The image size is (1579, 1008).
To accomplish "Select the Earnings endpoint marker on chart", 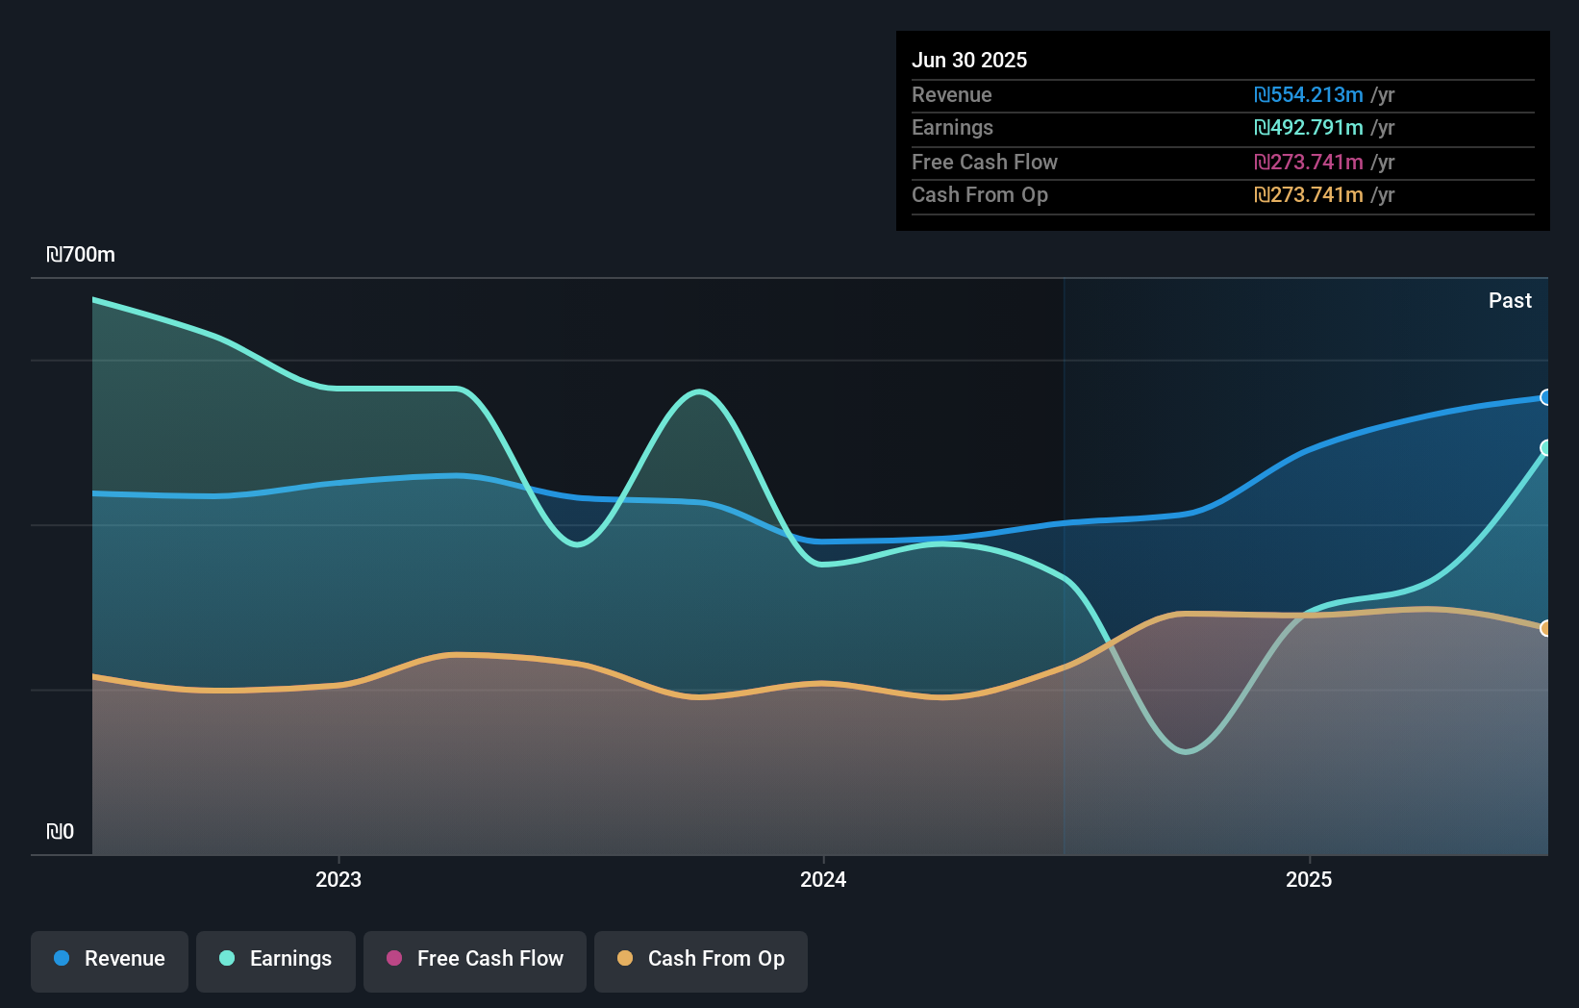I will click(1545, 448).
